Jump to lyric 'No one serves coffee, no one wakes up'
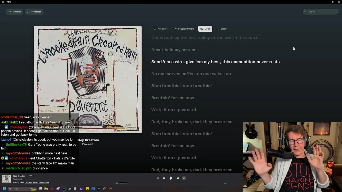Viewport: 342px width, 192px height. pyautogui.click(x=191, y=74)
